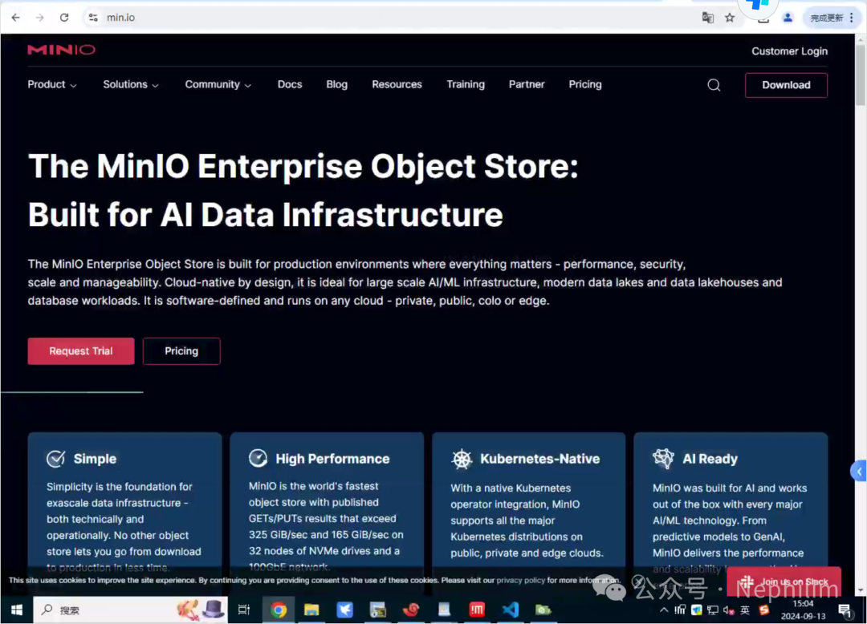Open the red square app in taskbar
867x624 pixels.
pos(477,610)
